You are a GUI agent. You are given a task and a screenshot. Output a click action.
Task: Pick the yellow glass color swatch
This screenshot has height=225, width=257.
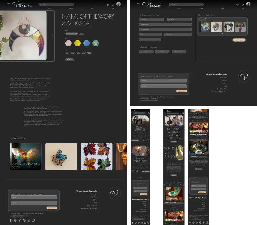coord(77,43)
